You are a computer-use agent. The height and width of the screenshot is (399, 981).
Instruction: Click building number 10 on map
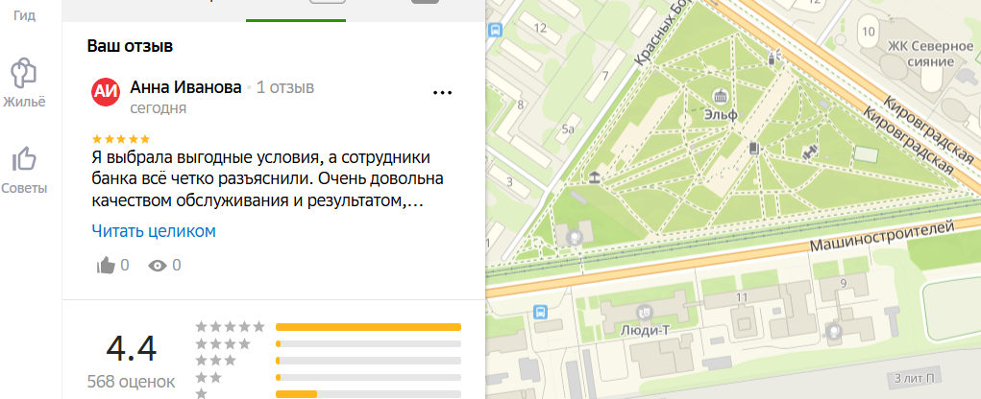pos(868,32)
